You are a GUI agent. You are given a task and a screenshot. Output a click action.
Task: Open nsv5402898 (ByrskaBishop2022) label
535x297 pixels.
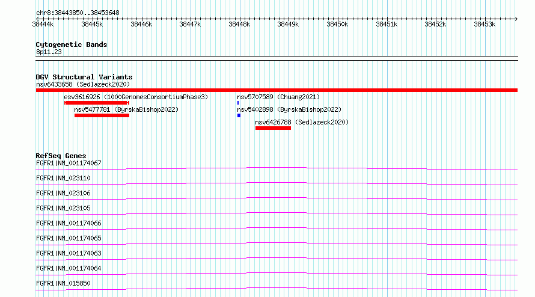pyautogui.click(x=289, y=109)
